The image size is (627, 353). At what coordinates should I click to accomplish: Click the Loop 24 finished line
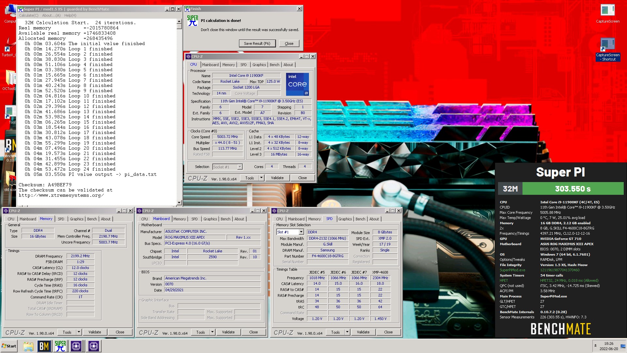click(x=70, y=169)
